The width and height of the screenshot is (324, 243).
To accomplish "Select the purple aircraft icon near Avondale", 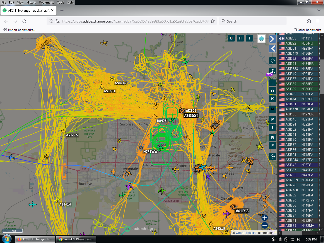I will [129, 187].
